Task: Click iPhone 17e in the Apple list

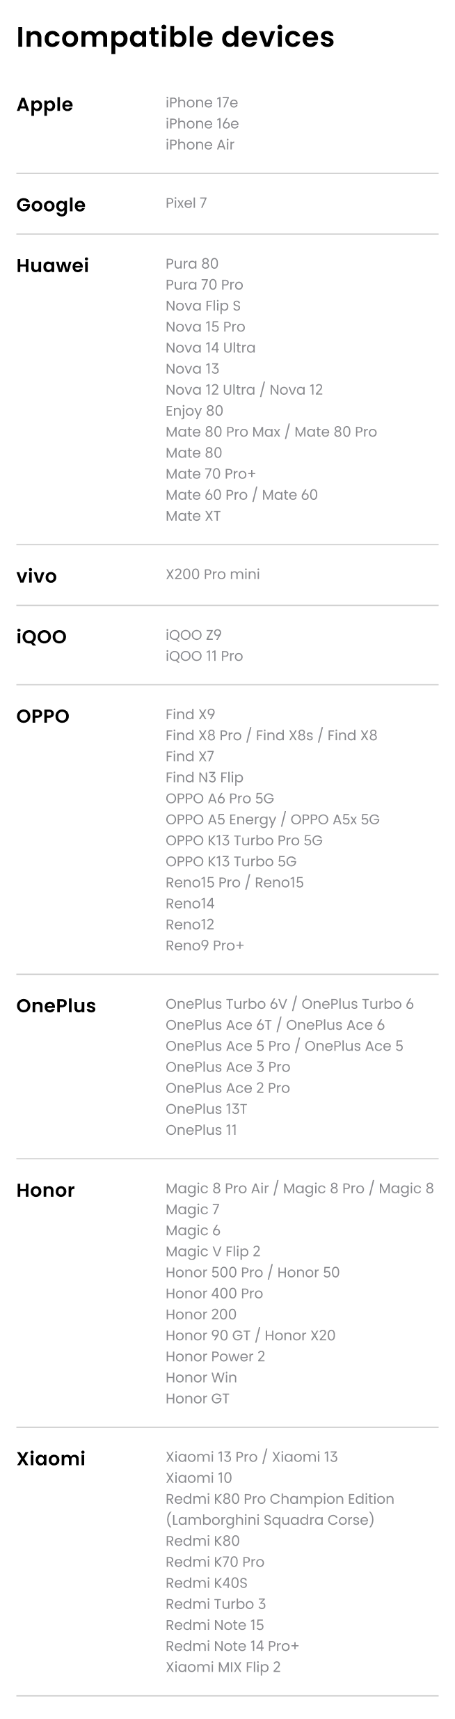Action: [x=202, y=102]
